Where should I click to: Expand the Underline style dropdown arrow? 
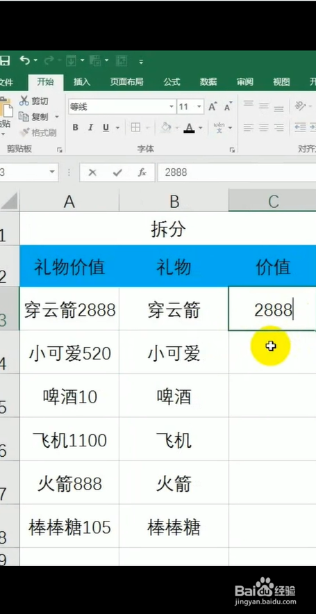pyautogui.click(x=117, y=128)
